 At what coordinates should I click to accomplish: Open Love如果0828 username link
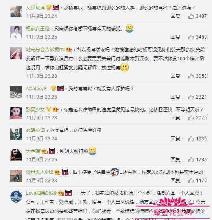pyautogui.click(x=41, y=193)
